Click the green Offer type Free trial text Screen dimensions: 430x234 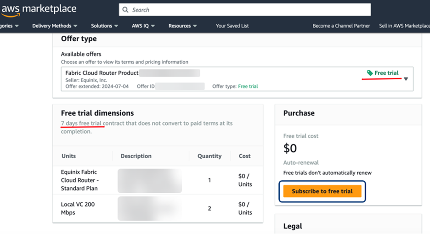tap(248, 86)
